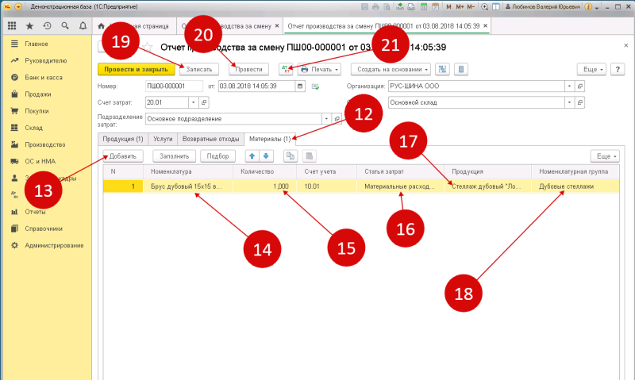Click the Добавить button
635x380 pixels.
pyautogui.click(x=123, y=155)
